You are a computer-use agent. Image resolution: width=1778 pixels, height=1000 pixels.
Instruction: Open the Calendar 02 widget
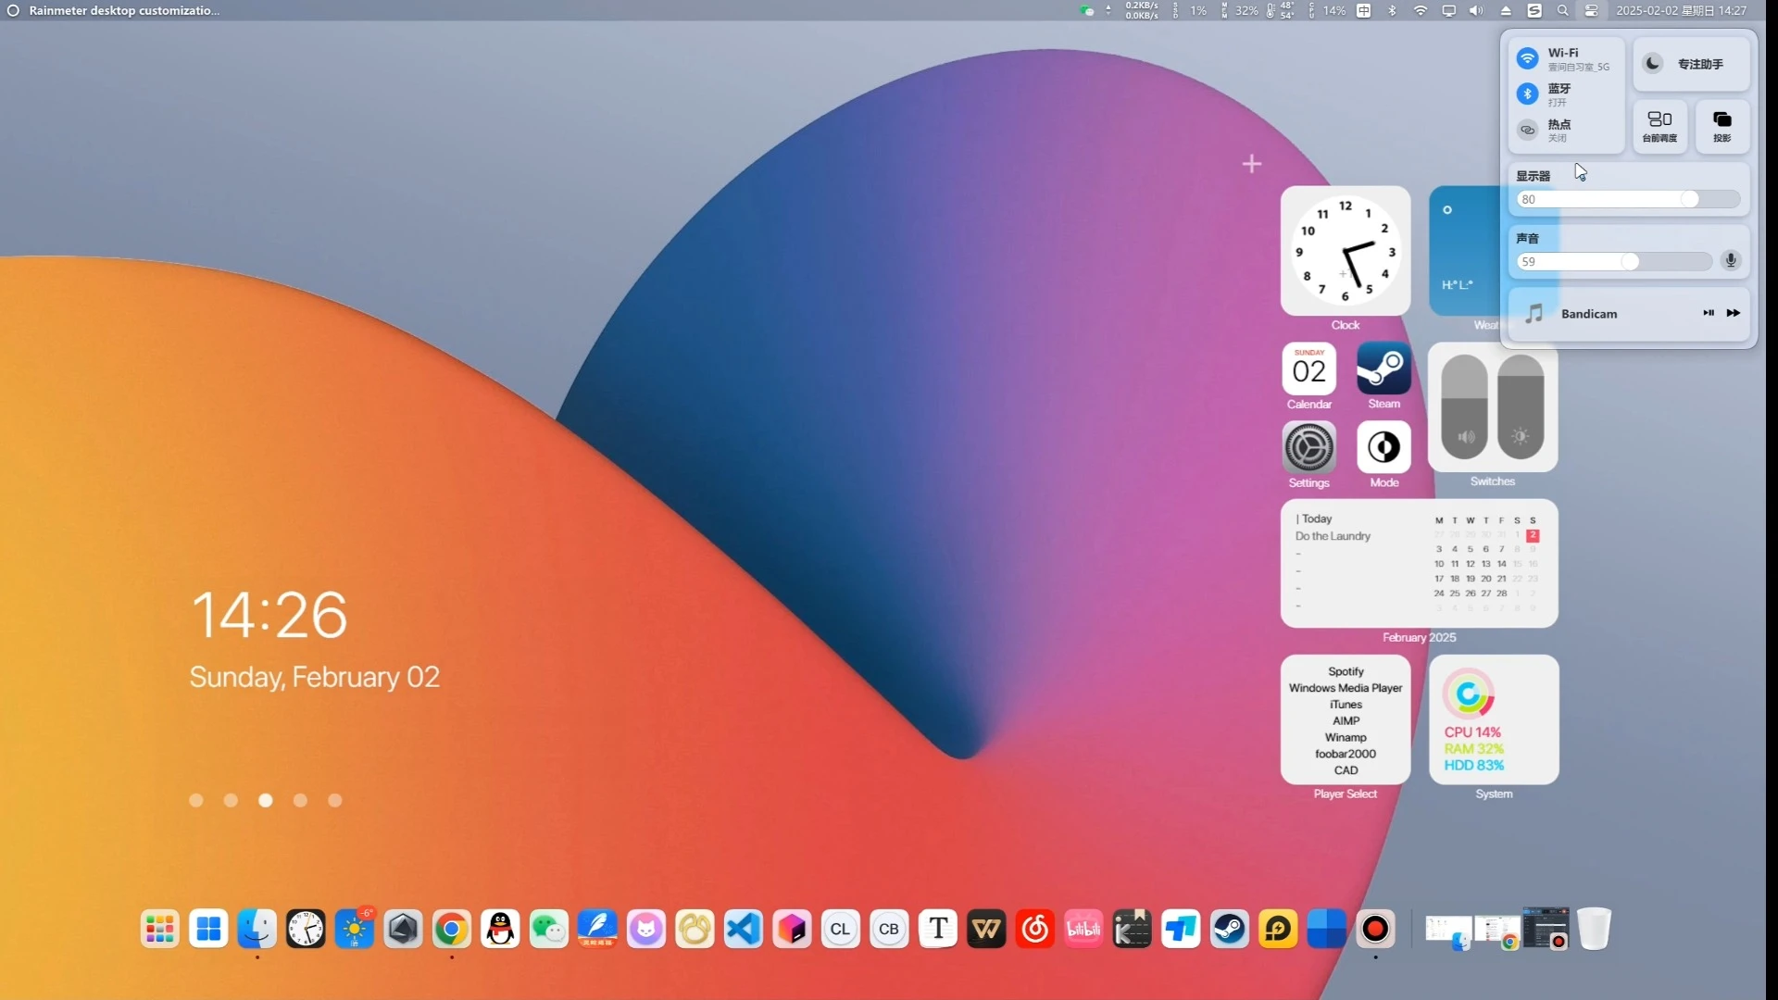coord(1308,369)
